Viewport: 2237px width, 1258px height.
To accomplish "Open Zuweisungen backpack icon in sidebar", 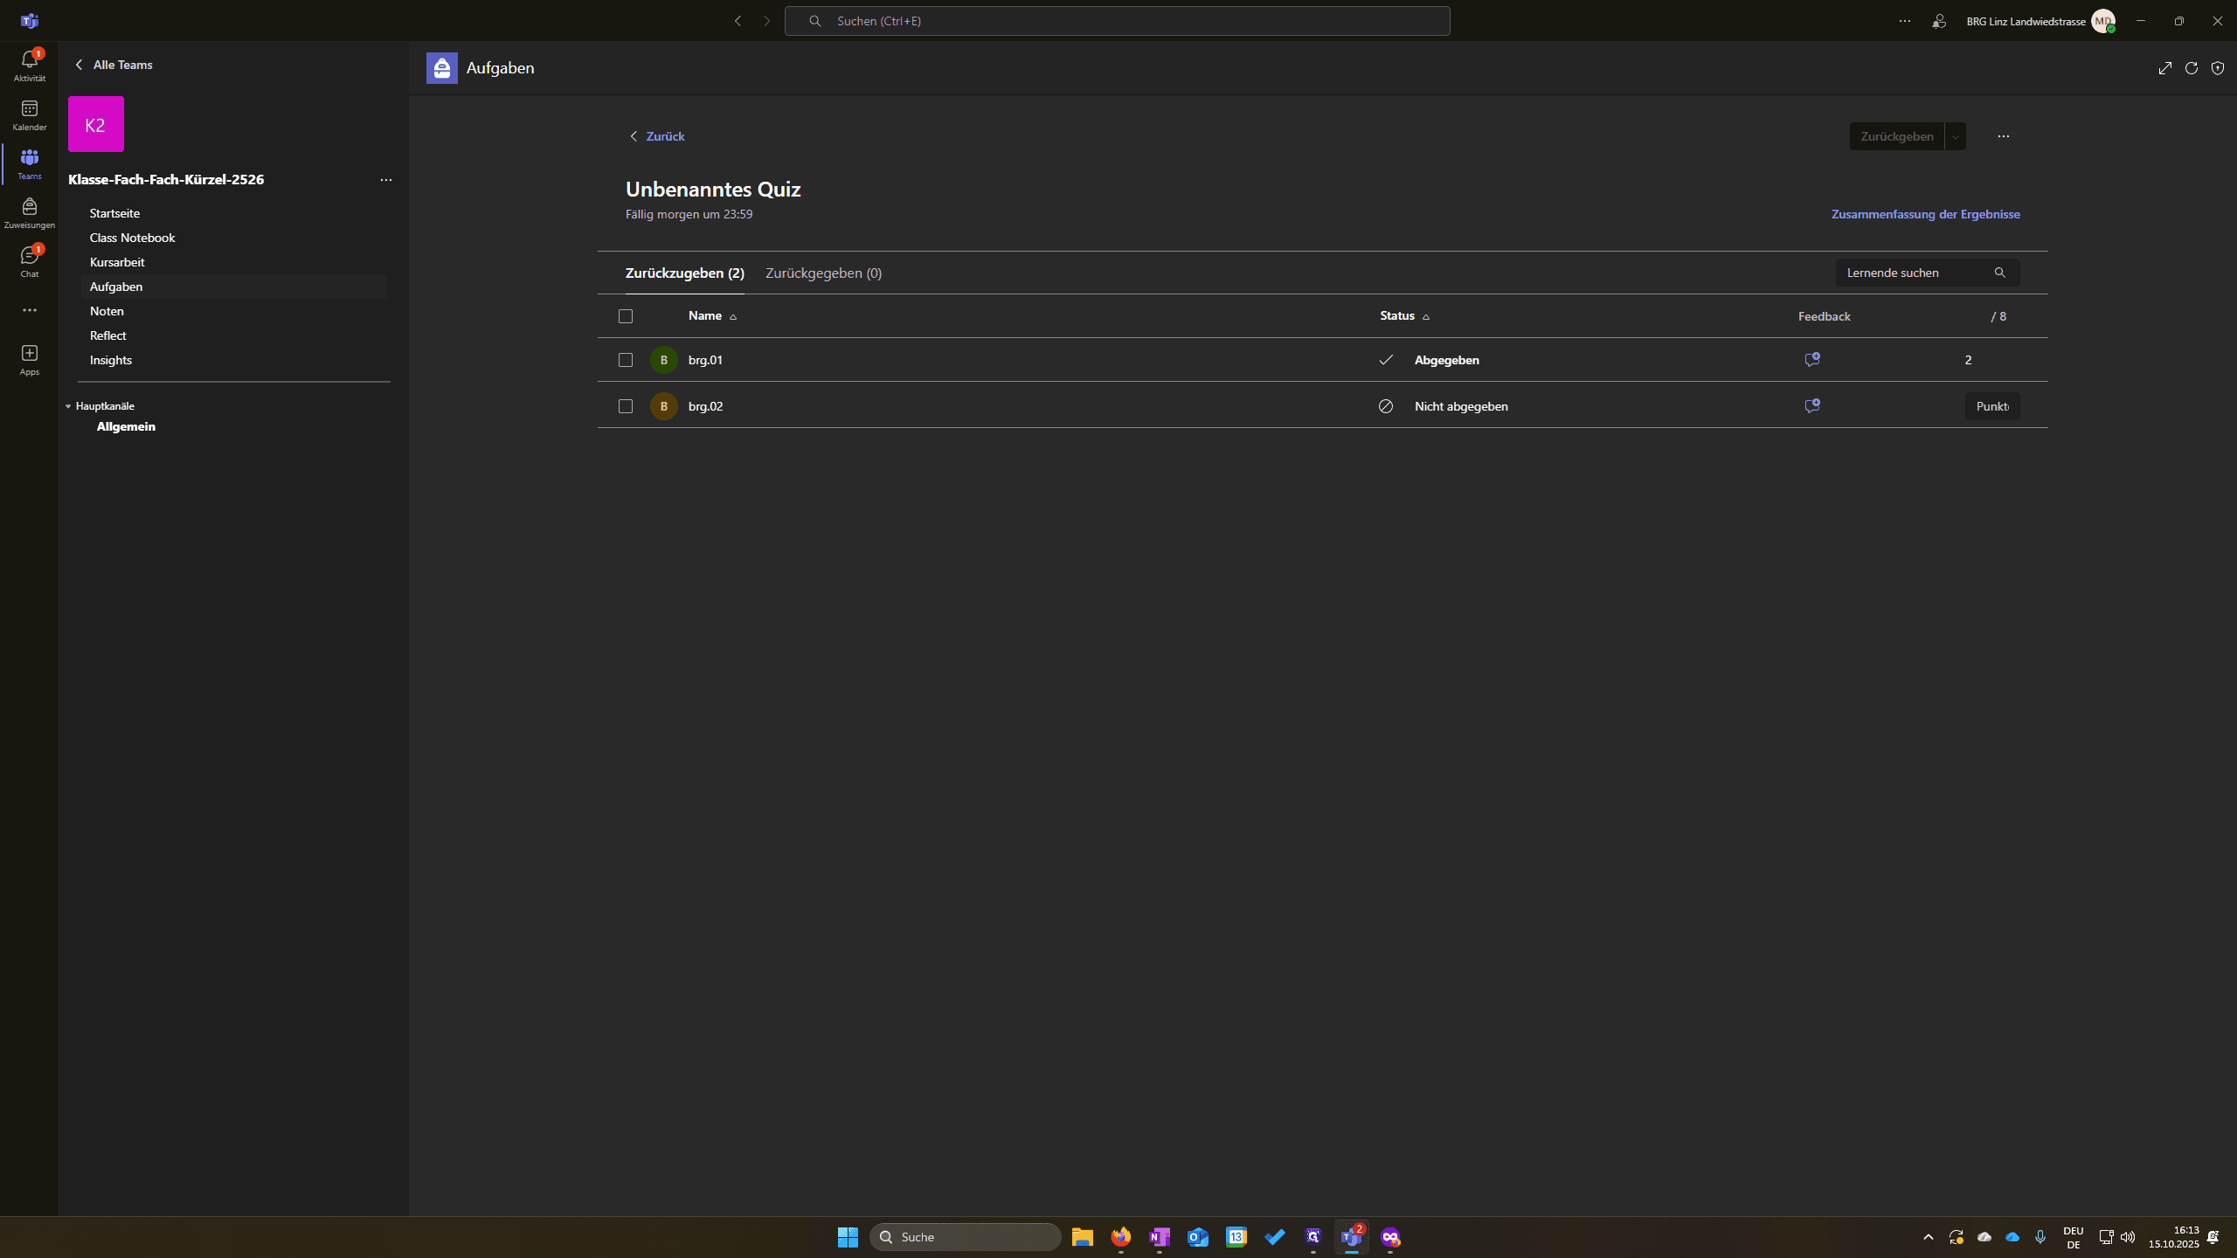I will (30, 212).
